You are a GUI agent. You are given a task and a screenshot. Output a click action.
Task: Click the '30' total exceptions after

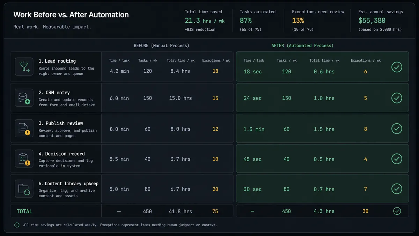(x=366, y=211)
